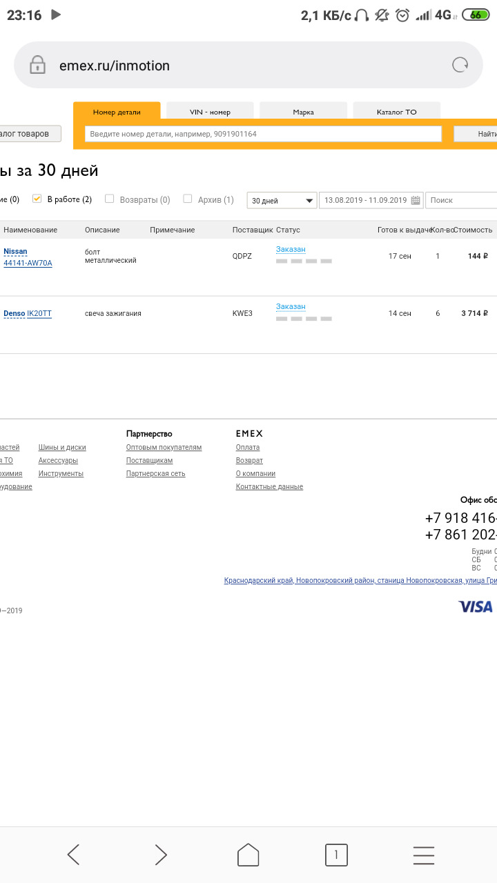Viewport: 497px width, 883px height.
Task: Open 'Партнерская сеть' footer link
Action: coord(156,473)
